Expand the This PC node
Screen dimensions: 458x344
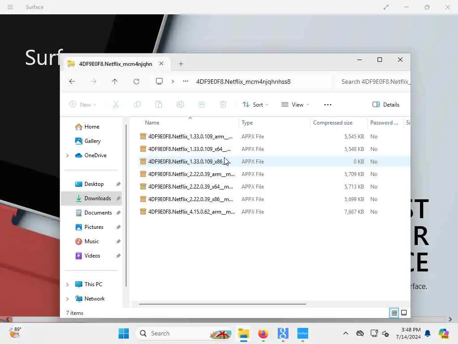click(x=67, y=284)
